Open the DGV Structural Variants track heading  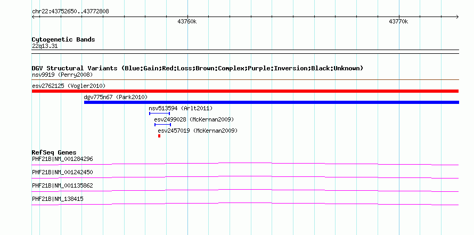pos(198,68)
